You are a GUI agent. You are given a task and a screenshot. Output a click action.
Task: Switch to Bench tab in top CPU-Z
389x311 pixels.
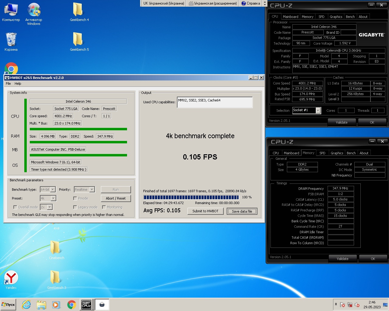[350, 17]
